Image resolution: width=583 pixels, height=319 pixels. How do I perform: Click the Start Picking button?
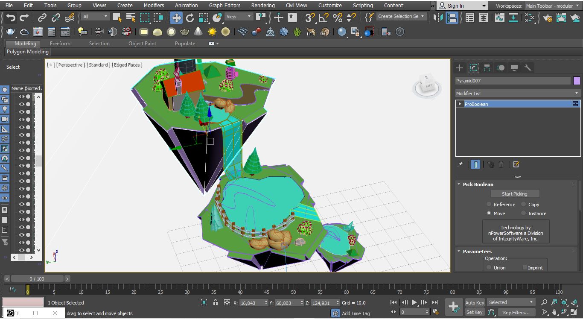[x=514, y=194]
